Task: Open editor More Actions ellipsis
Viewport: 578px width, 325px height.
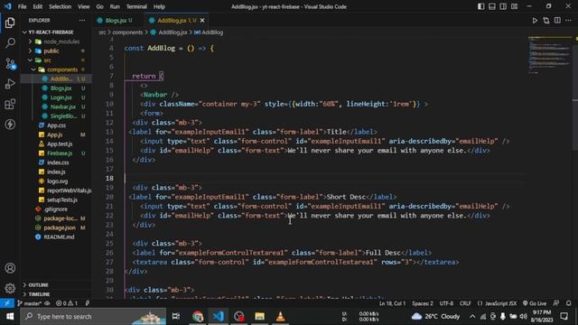Action: (x=568, y=21)
